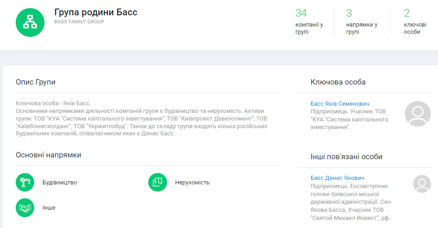438x228 pixels.
Task: Click the Будівництво direction label
Action: [x=60, y=183]
